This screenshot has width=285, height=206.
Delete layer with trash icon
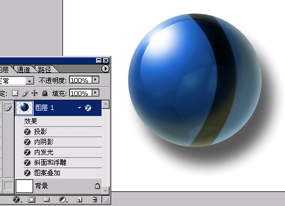coord(94,199)
